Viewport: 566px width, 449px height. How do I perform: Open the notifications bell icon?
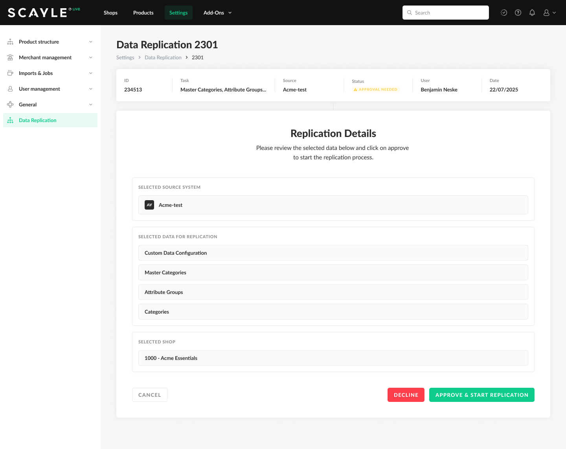[532, 13]
